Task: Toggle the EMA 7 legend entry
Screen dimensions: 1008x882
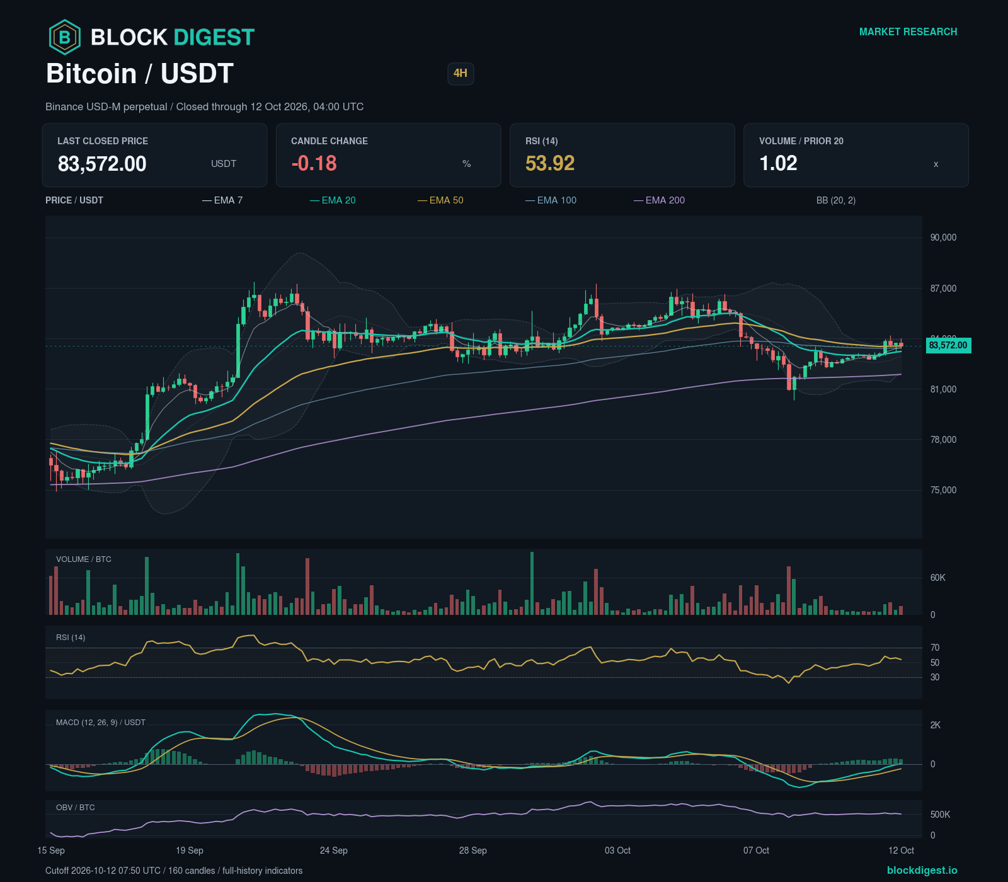Action: click(222, 200)
